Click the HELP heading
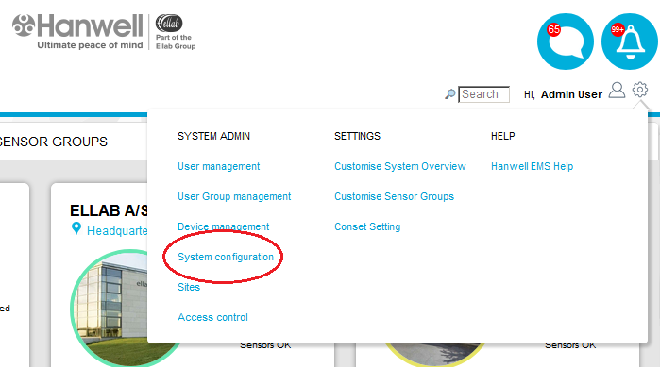The height and width of the screenshot is (368, 660). pyautogui.click(x=502, y=136)
